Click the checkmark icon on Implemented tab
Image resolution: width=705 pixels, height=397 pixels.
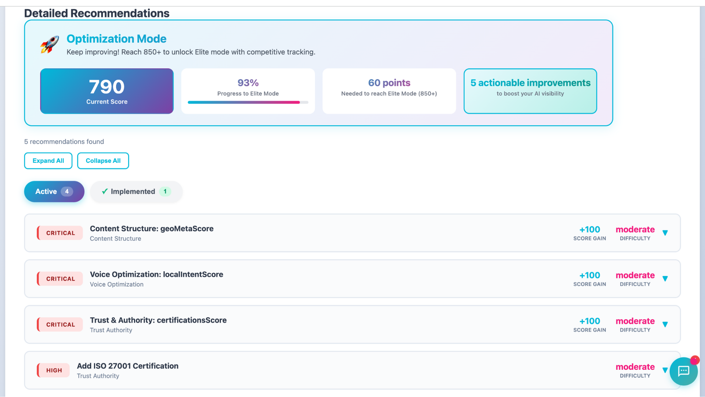click(105, 192)
